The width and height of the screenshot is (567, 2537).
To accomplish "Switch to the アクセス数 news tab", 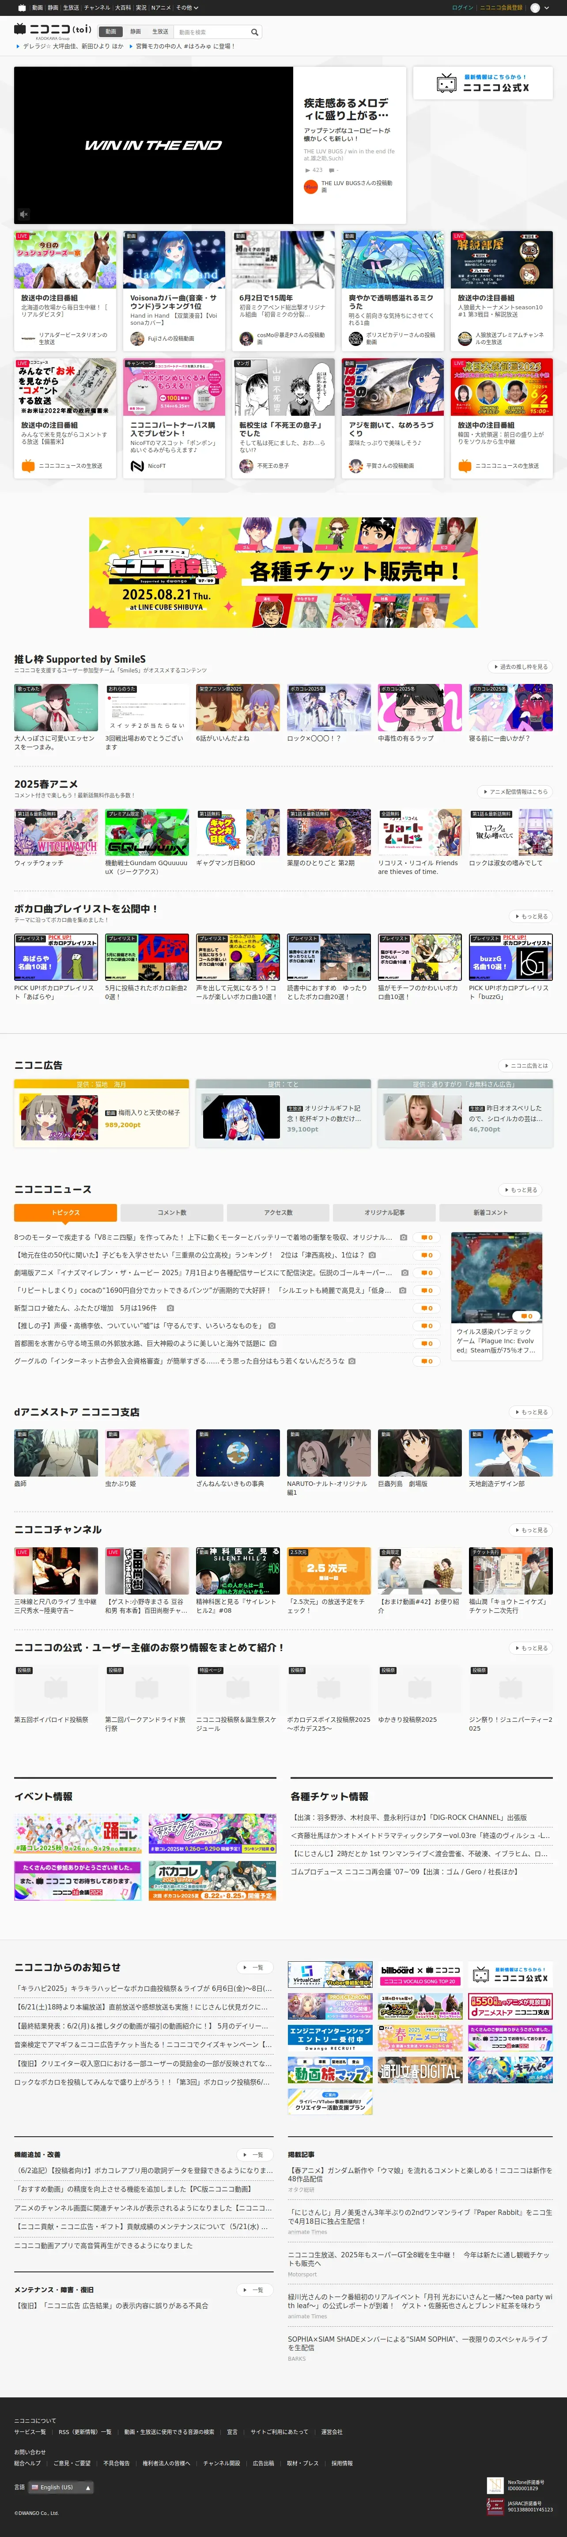I will tap(279, 1212).
